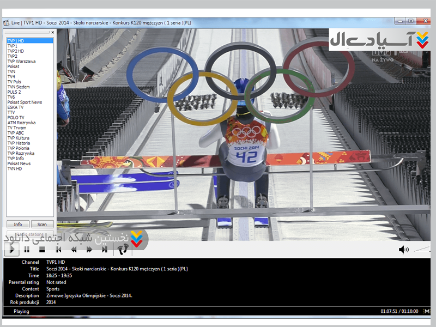Click the Scan button
This screenshot has width=436, height=327.
coord(42,224)
